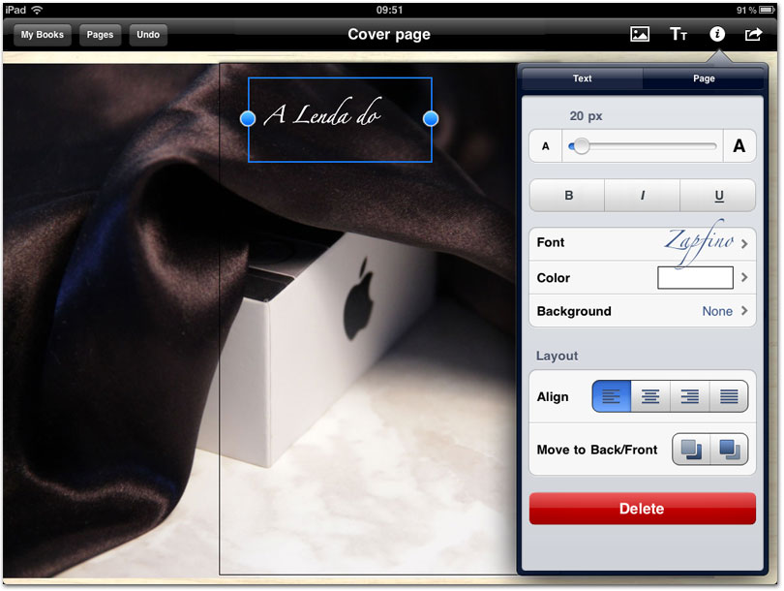784x591 pixels.
Task: Toggle italic formatting
Action: click(642, 195)
